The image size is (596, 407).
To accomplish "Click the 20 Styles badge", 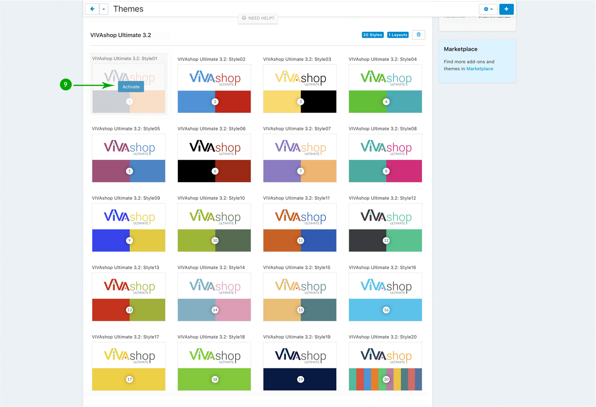I will point(372,35).
